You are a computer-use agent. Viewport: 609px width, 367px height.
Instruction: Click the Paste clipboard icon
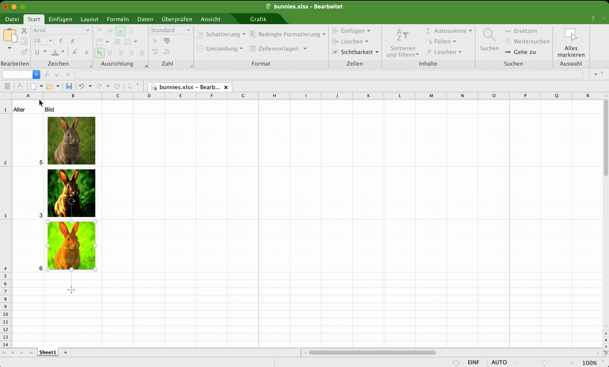[x=10, y=36]
